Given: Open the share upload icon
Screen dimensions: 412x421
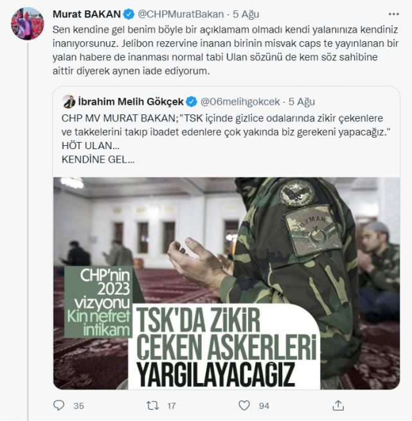Looking at the screenshot, I should point(338,406).
